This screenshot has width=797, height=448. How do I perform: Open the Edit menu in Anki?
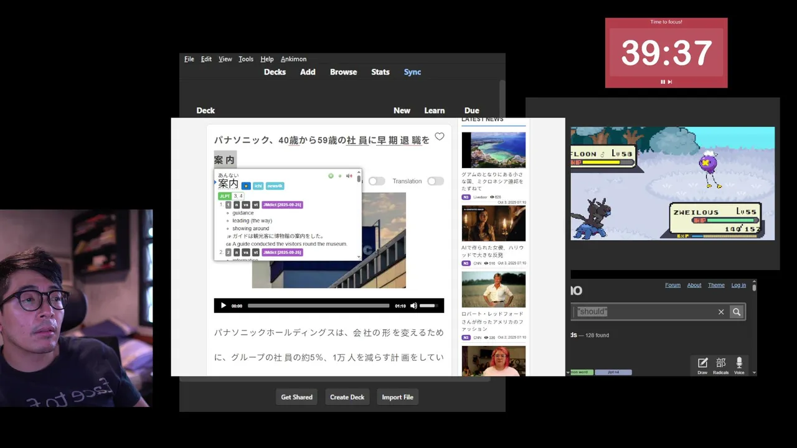pyautogui.click(x=206, y=59)
